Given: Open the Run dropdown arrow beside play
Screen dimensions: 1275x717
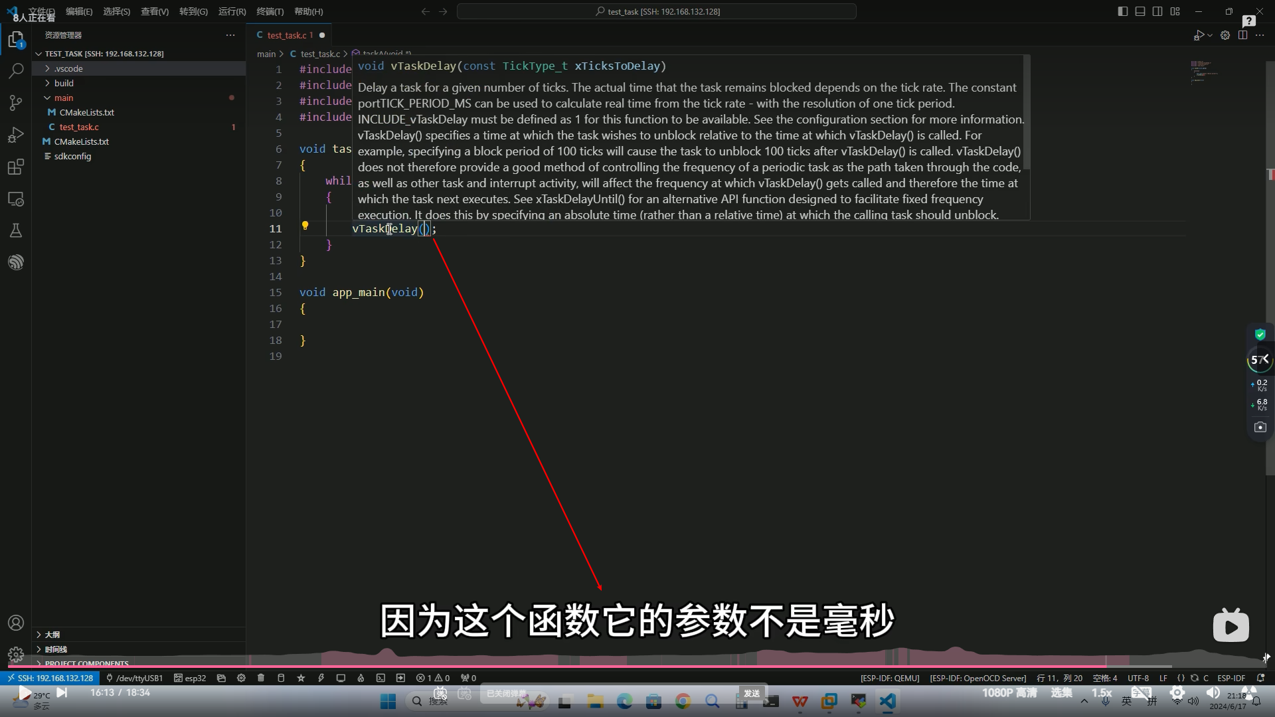Looking at the screenshot, I should click(x=1210, y=35).
